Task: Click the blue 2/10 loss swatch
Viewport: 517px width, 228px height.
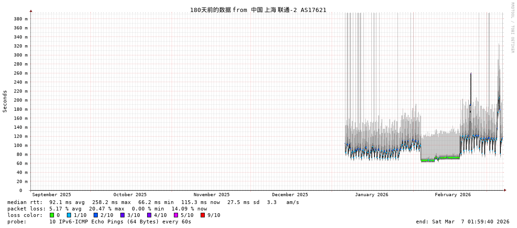Action: 95,215
